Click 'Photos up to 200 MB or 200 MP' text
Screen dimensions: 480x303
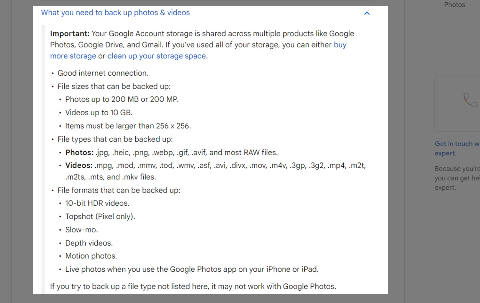tap(122, 99)
